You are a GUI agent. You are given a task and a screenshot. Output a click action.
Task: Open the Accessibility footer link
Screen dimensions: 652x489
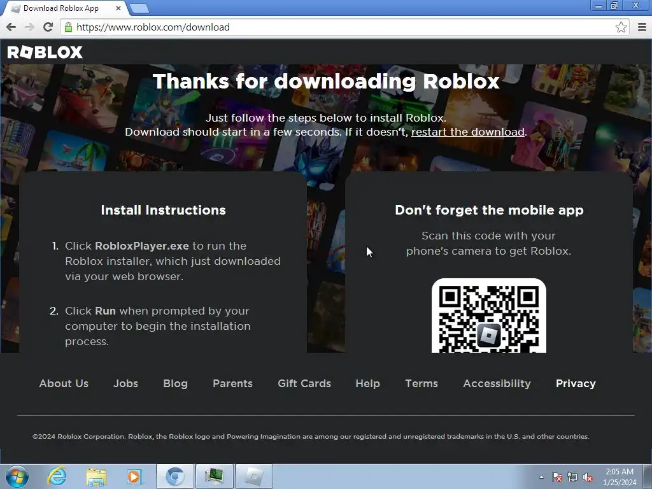(497, 383)
